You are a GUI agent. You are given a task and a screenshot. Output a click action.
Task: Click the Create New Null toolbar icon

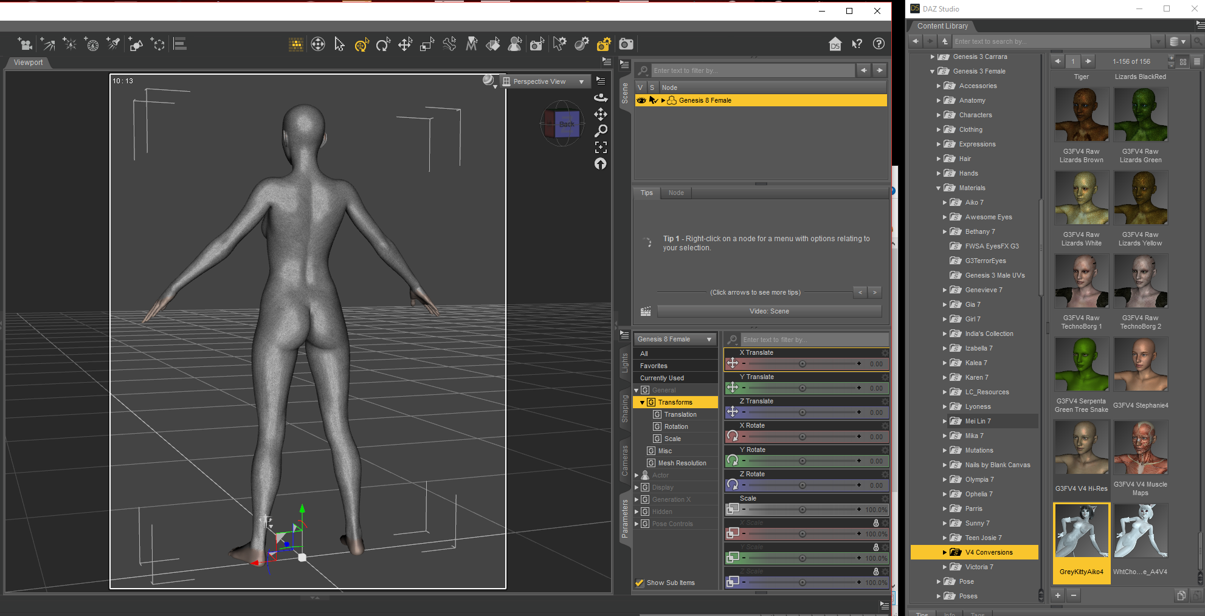pyautogui.click(x=157, y=44)
